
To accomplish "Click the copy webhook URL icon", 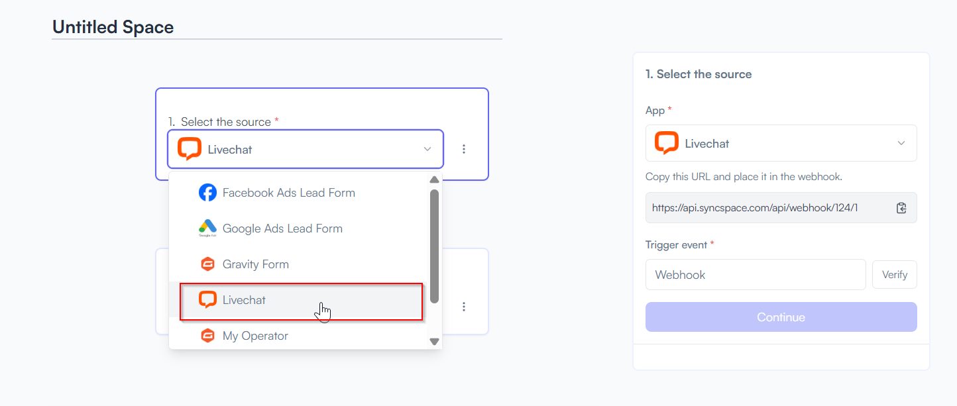I will pyautogui.click(x=901, y=208).
